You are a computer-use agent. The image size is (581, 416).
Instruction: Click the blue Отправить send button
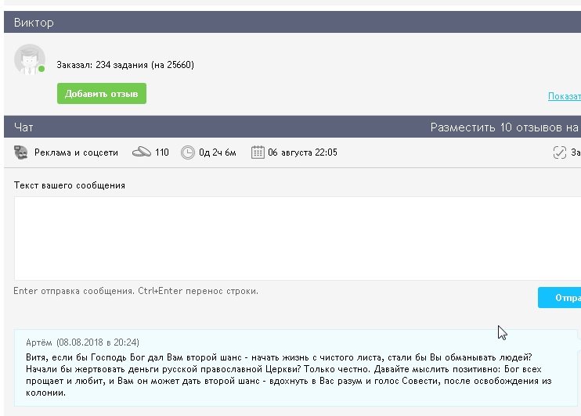pyautogui.click(x=560, y=298)
